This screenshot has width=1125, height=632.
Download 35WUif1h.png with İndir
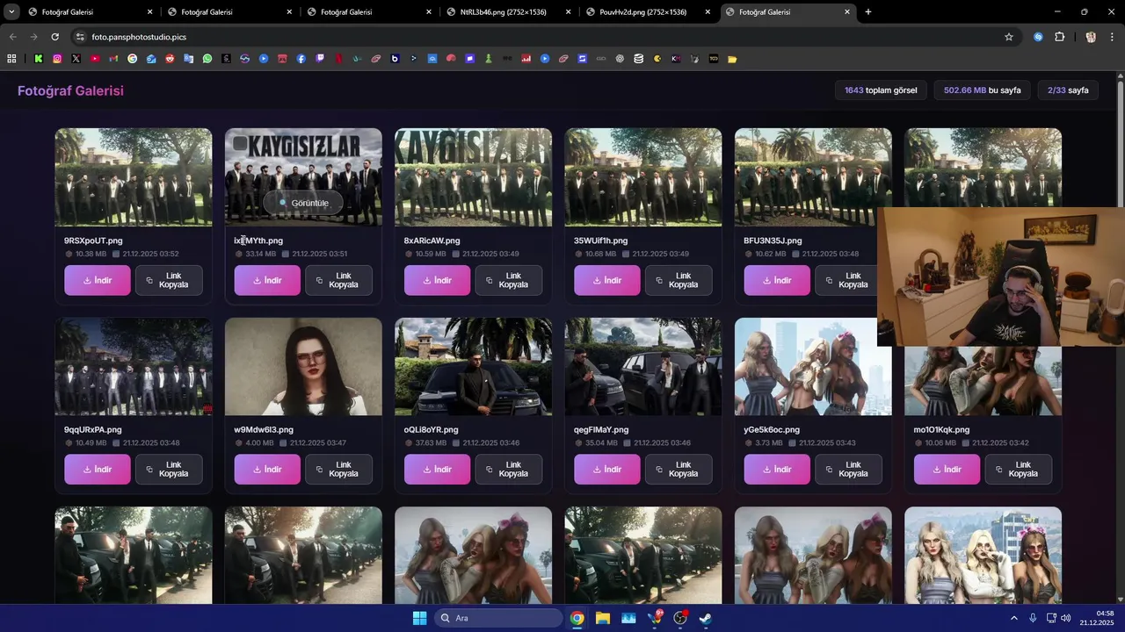click(607, 281)
